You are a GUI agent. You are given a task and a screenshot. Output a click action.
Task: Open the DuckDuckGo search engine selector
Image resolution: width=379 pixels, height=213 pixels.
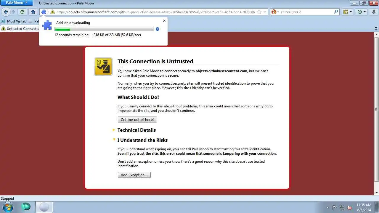coord(275,12)
